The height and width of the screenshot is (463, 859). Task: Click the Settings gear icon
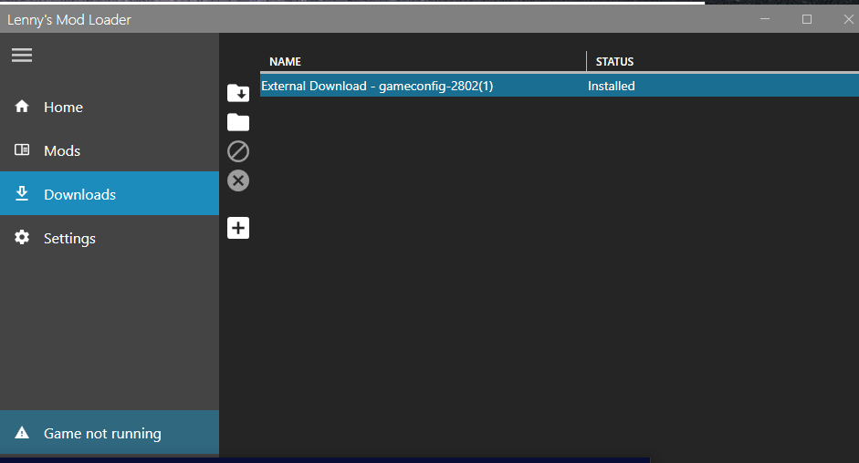(22, 238)
